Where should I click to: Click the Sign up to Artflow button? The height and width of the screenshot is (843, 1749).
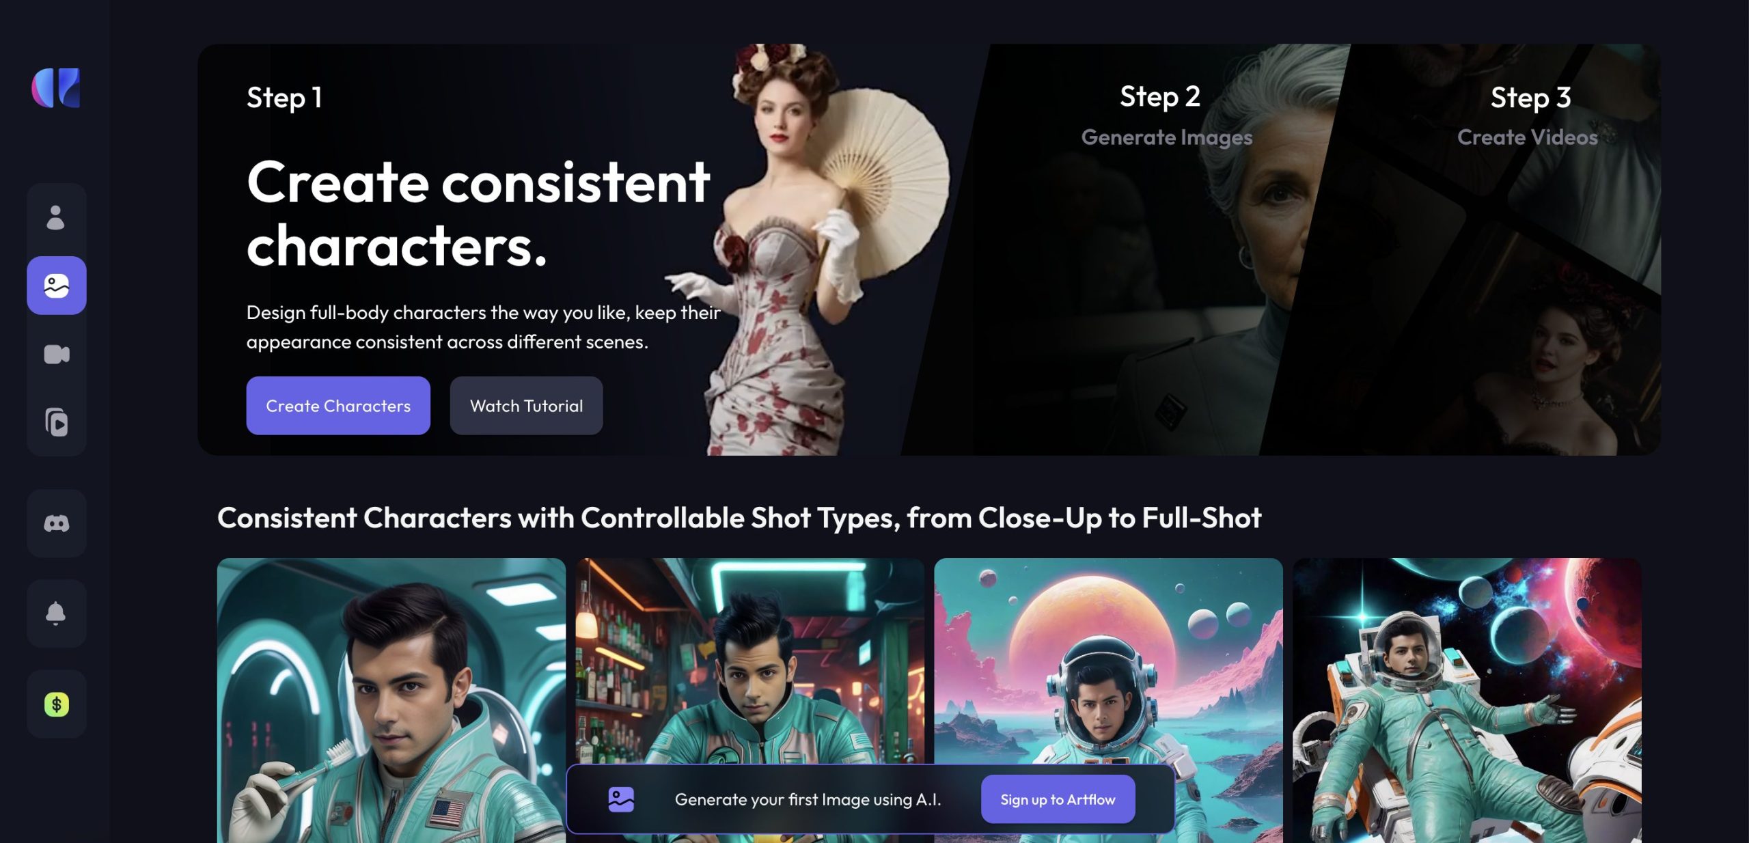click(1058, 799)
